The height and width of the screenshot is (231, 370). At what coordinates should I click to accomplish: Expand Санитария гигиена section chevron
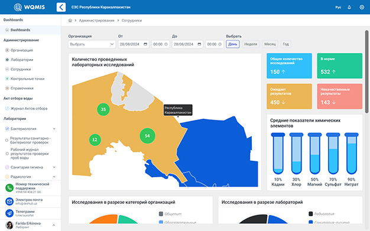point(54,167)
